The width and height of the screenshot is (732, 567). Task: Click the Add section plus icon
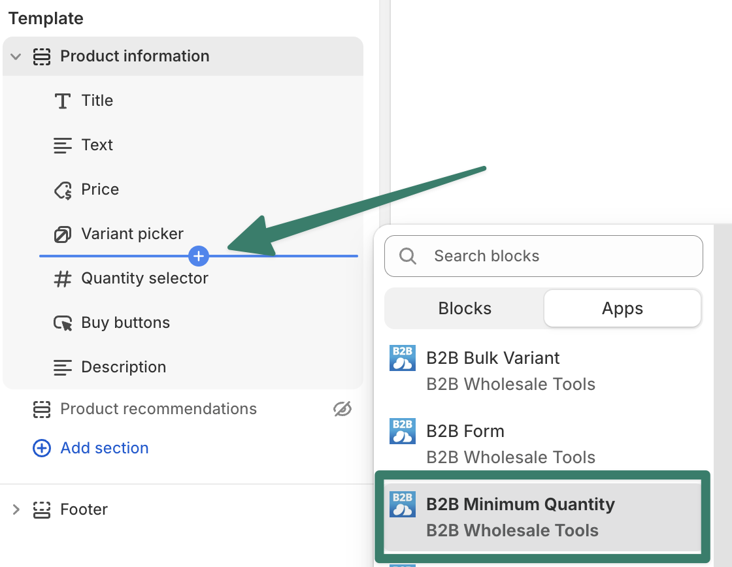42,448
